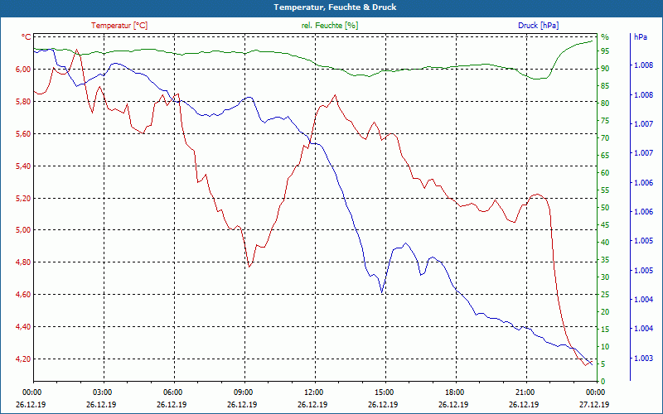Click humidity axis value "70"
663x414 pixels.
click(605, 138)
